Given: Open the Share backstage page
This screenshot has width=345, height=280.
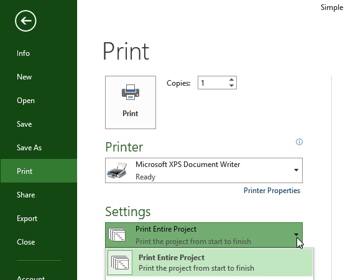Looking at the screenshot, I should 25,195.
